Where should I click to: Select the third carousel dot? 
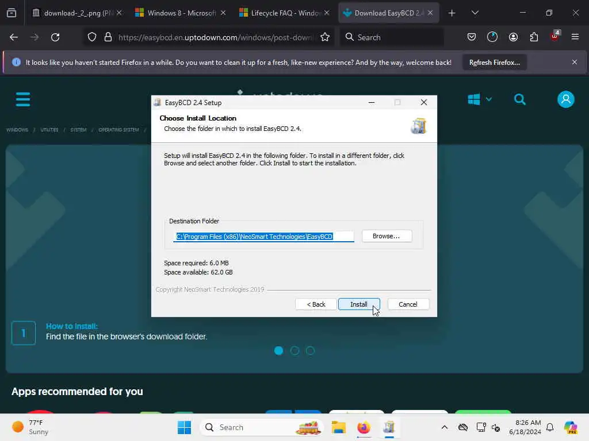tap(310, 351)
